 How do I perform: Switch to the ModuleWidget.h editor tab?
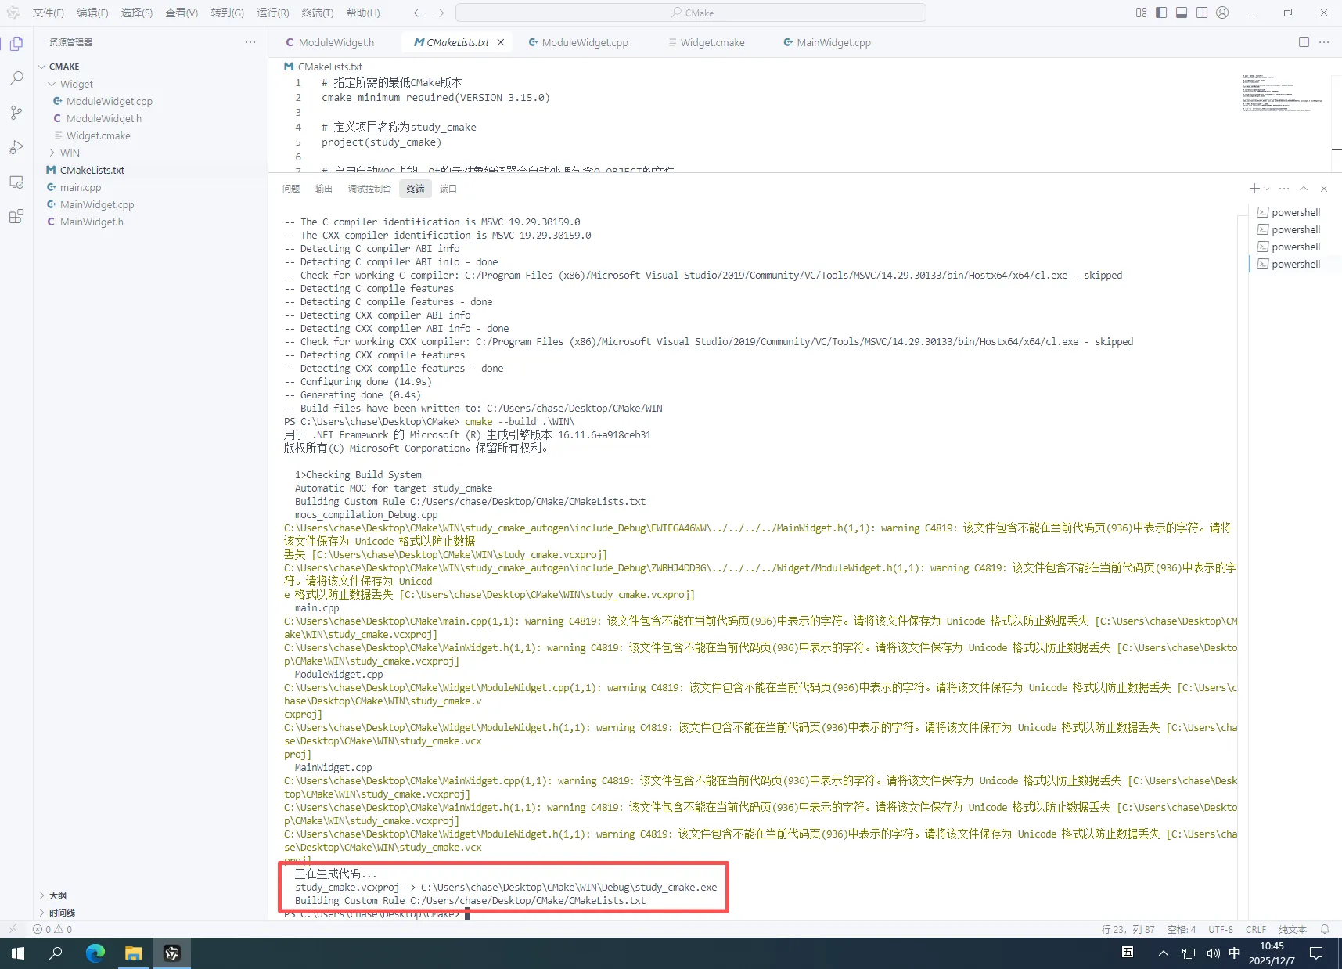329,42
